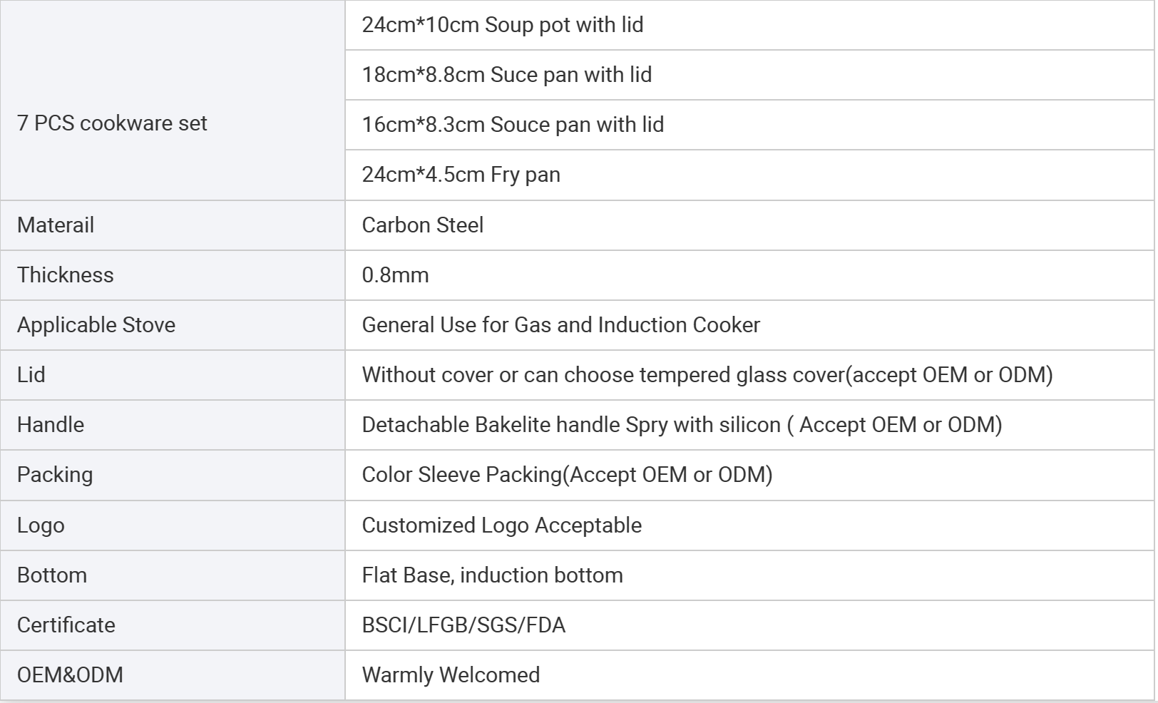
Task: Click Customized Logo Acceptable text
Action: (x=502, y=525)
